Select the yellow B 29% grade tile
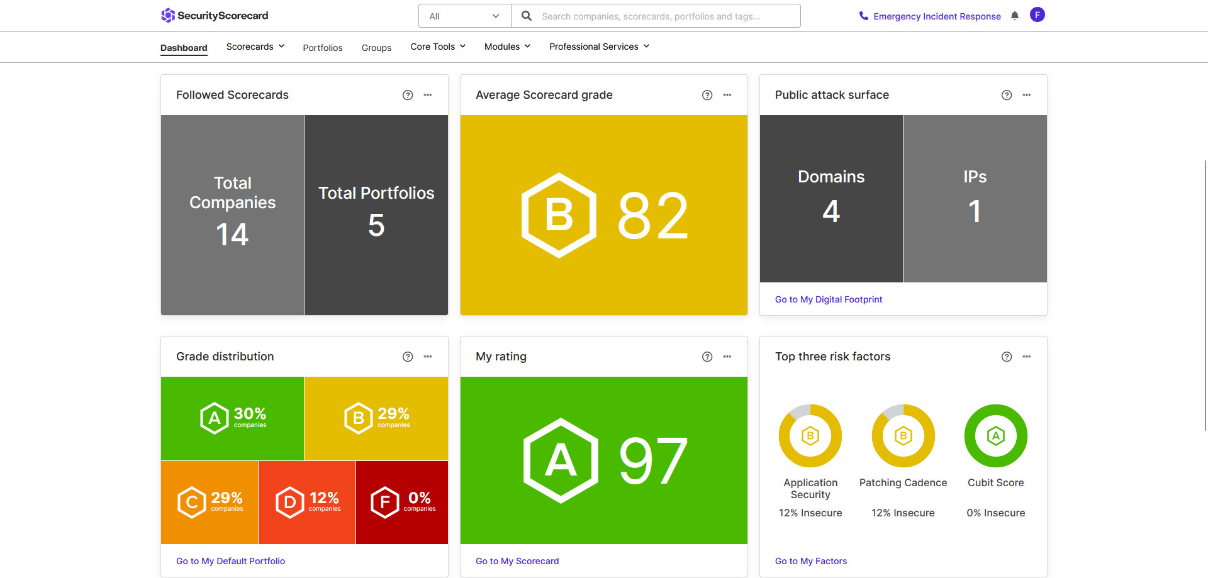 point(376,418)
